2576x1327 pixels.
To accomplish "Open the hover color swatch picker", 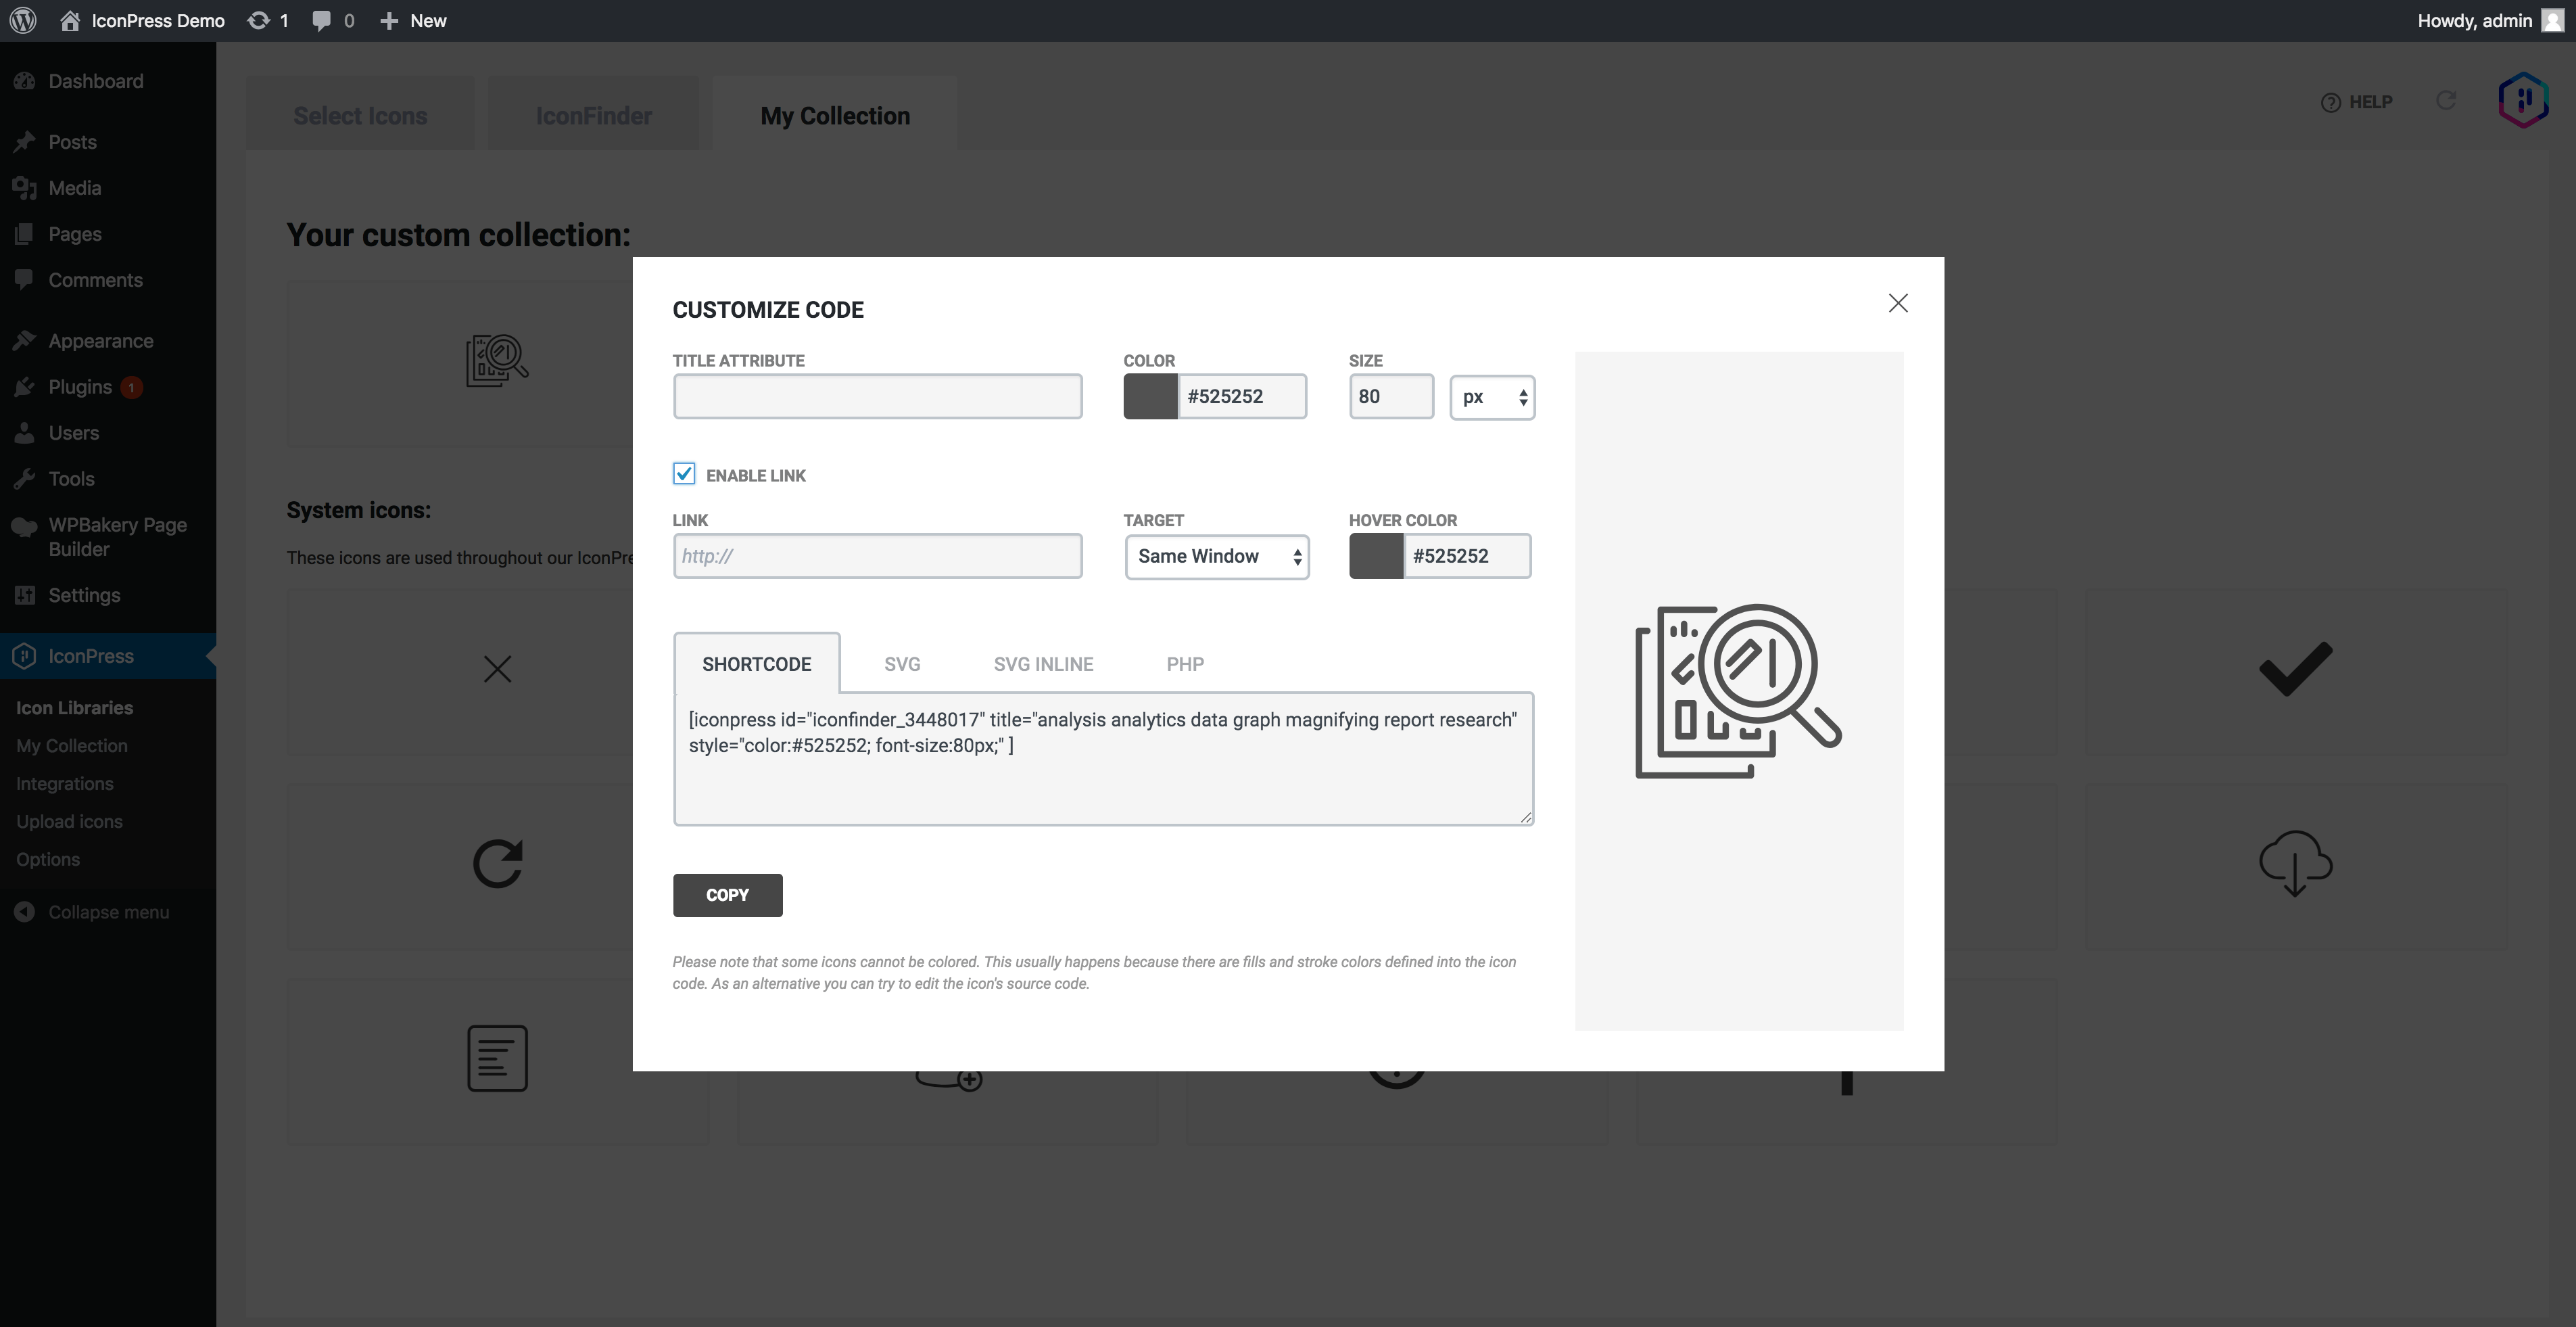I will [x=1375, y=556].
